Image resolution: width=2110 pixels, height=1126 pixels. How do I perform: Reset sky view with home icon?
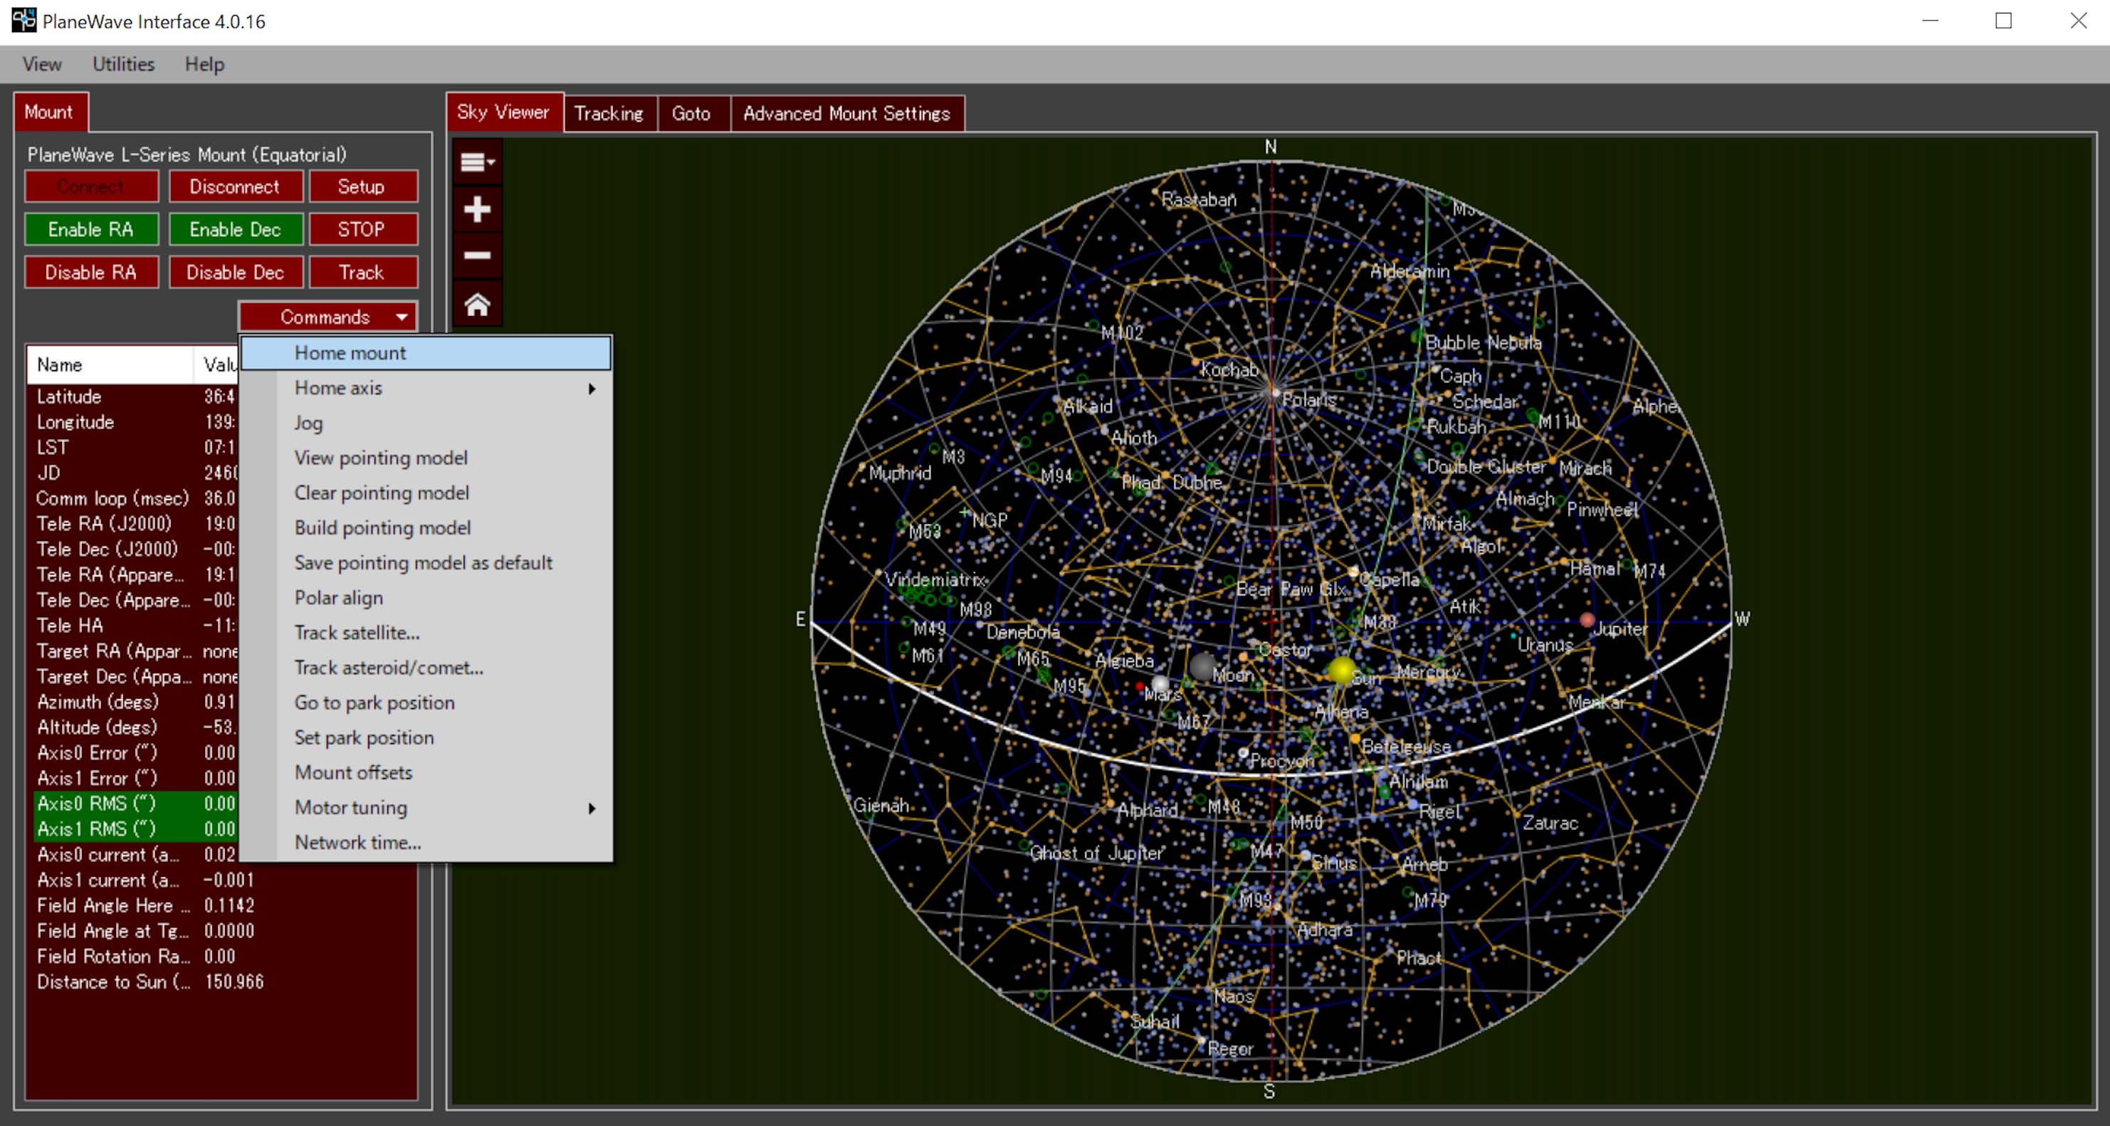point(477,305)
